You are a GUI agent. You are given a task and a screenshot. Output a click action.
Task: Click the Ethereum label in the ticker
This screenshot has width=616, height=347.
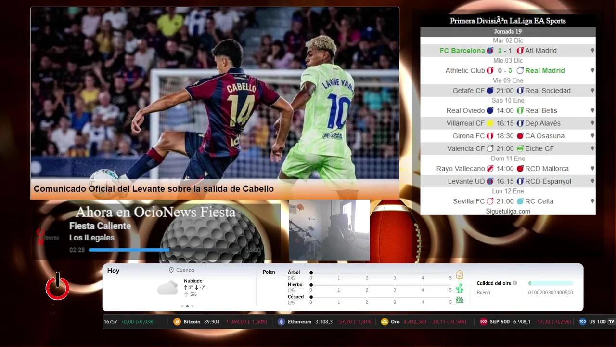pyautogui.click(x=299, y=321)
